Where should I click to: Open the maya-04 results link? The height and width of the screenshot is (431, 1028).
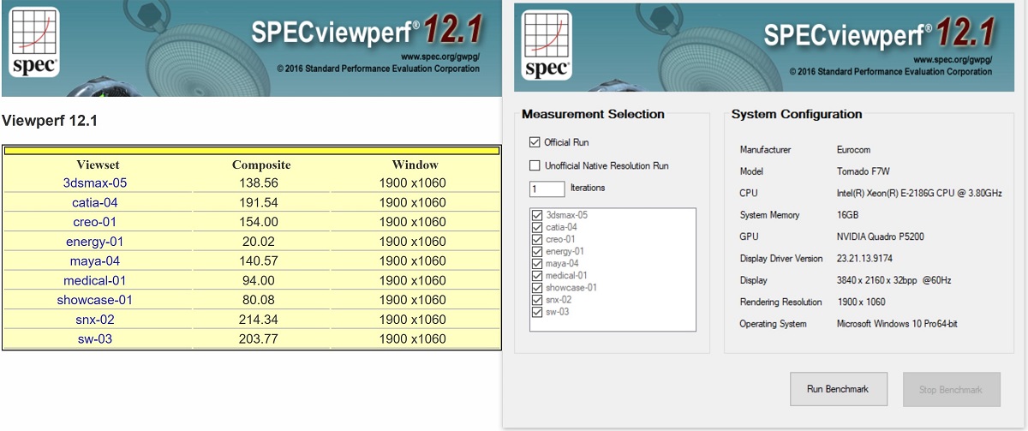(x=95, y=261)
